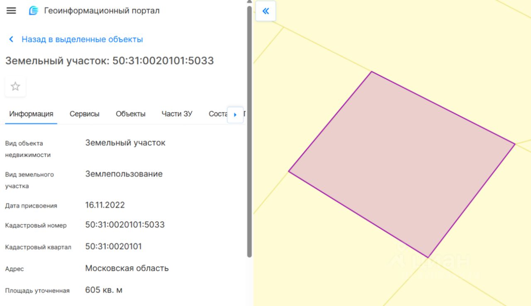The image size is (531, 306).
Task: Open the Части ЗУ tab
Action: pos(177,114)
